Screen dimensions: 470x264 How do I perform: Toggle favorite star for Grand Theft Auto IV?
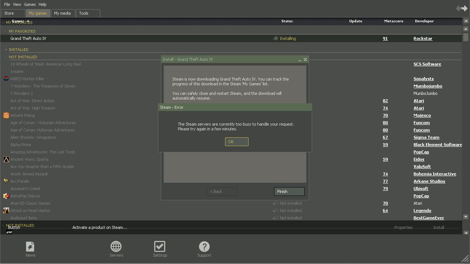[275, 38]
